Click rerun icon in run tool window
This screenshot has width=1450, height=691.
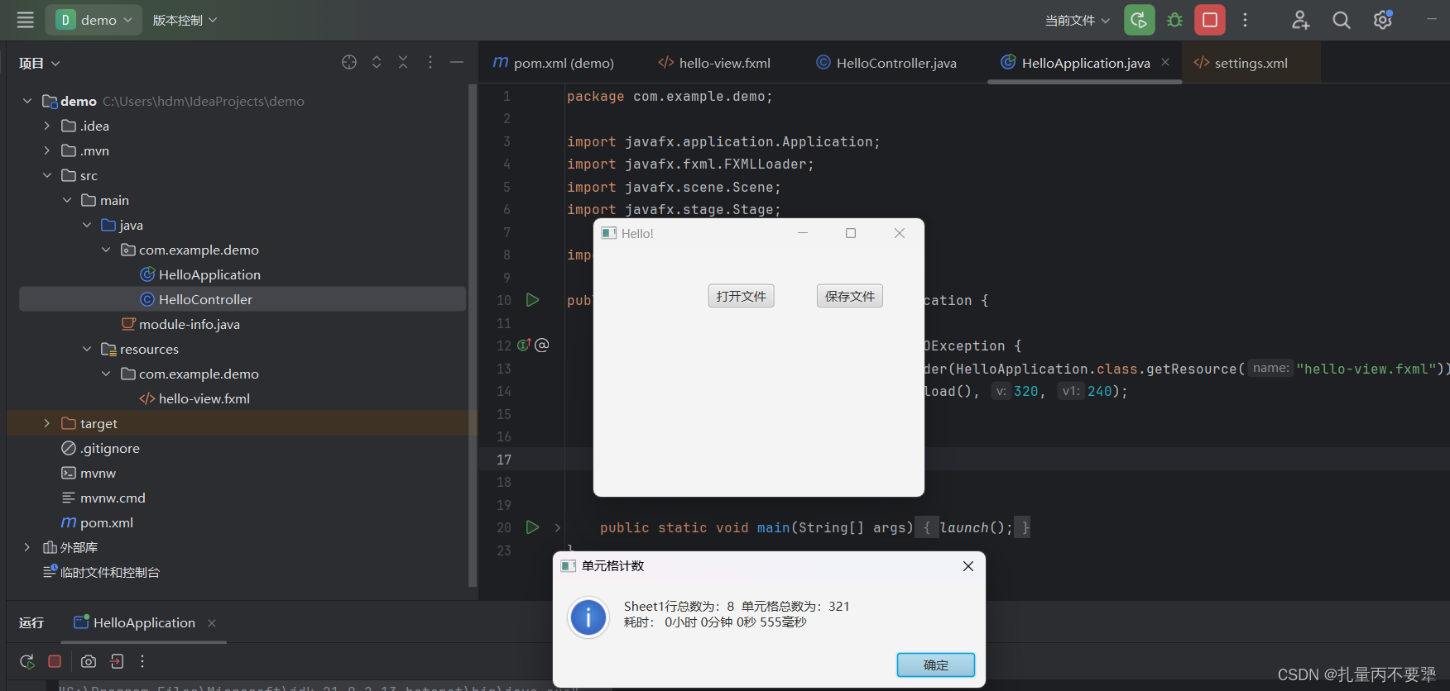[26, 661]
